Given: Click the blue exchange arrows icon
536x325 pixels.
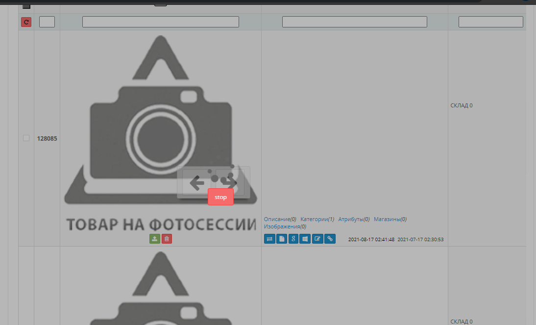Looking at the screenshot, I should [269, 239].
